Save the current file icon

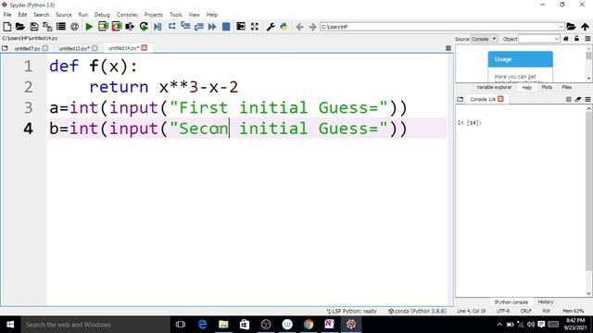point(34,27)
